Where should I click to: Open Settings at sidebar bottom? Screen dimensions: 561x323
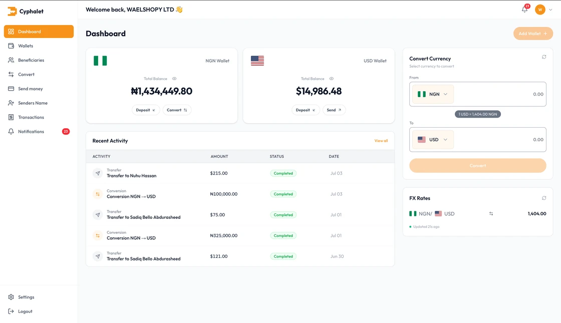point(39,297)
